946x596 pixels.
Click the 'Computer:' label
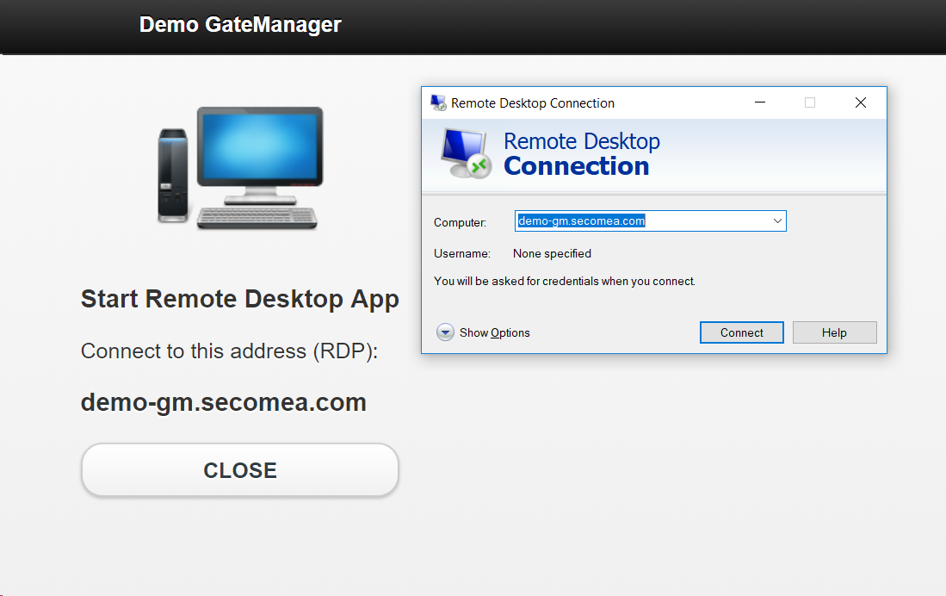tap(460, 222)
